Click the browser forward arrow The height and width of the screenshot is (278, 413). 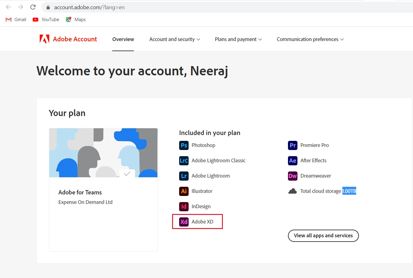[x=20, y=7]
